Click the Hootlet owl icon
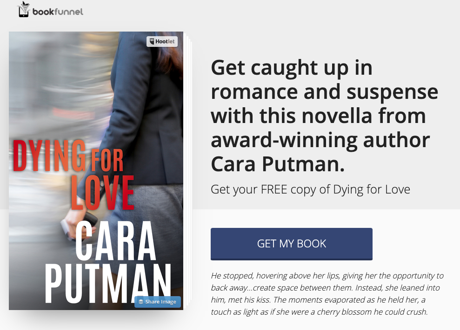 [x=152, y=41]
